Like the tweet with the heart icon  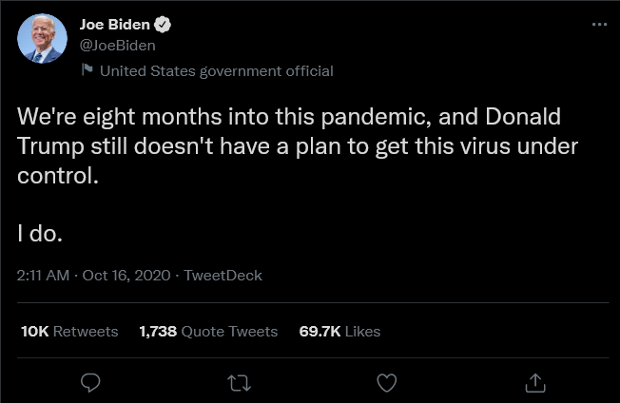pyautogui.click(x=386, y=382)
